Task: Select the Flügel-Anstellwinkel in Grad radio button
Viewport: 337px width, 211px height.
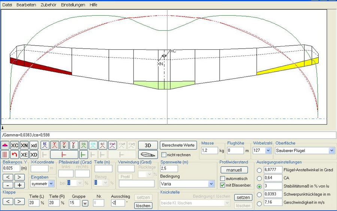Action: tap(259, 170)
